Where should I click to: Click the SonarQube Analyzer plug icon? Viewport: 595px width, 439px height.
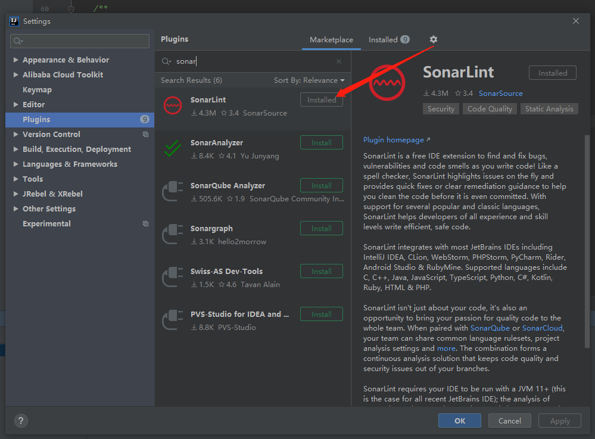click(173, 191)
